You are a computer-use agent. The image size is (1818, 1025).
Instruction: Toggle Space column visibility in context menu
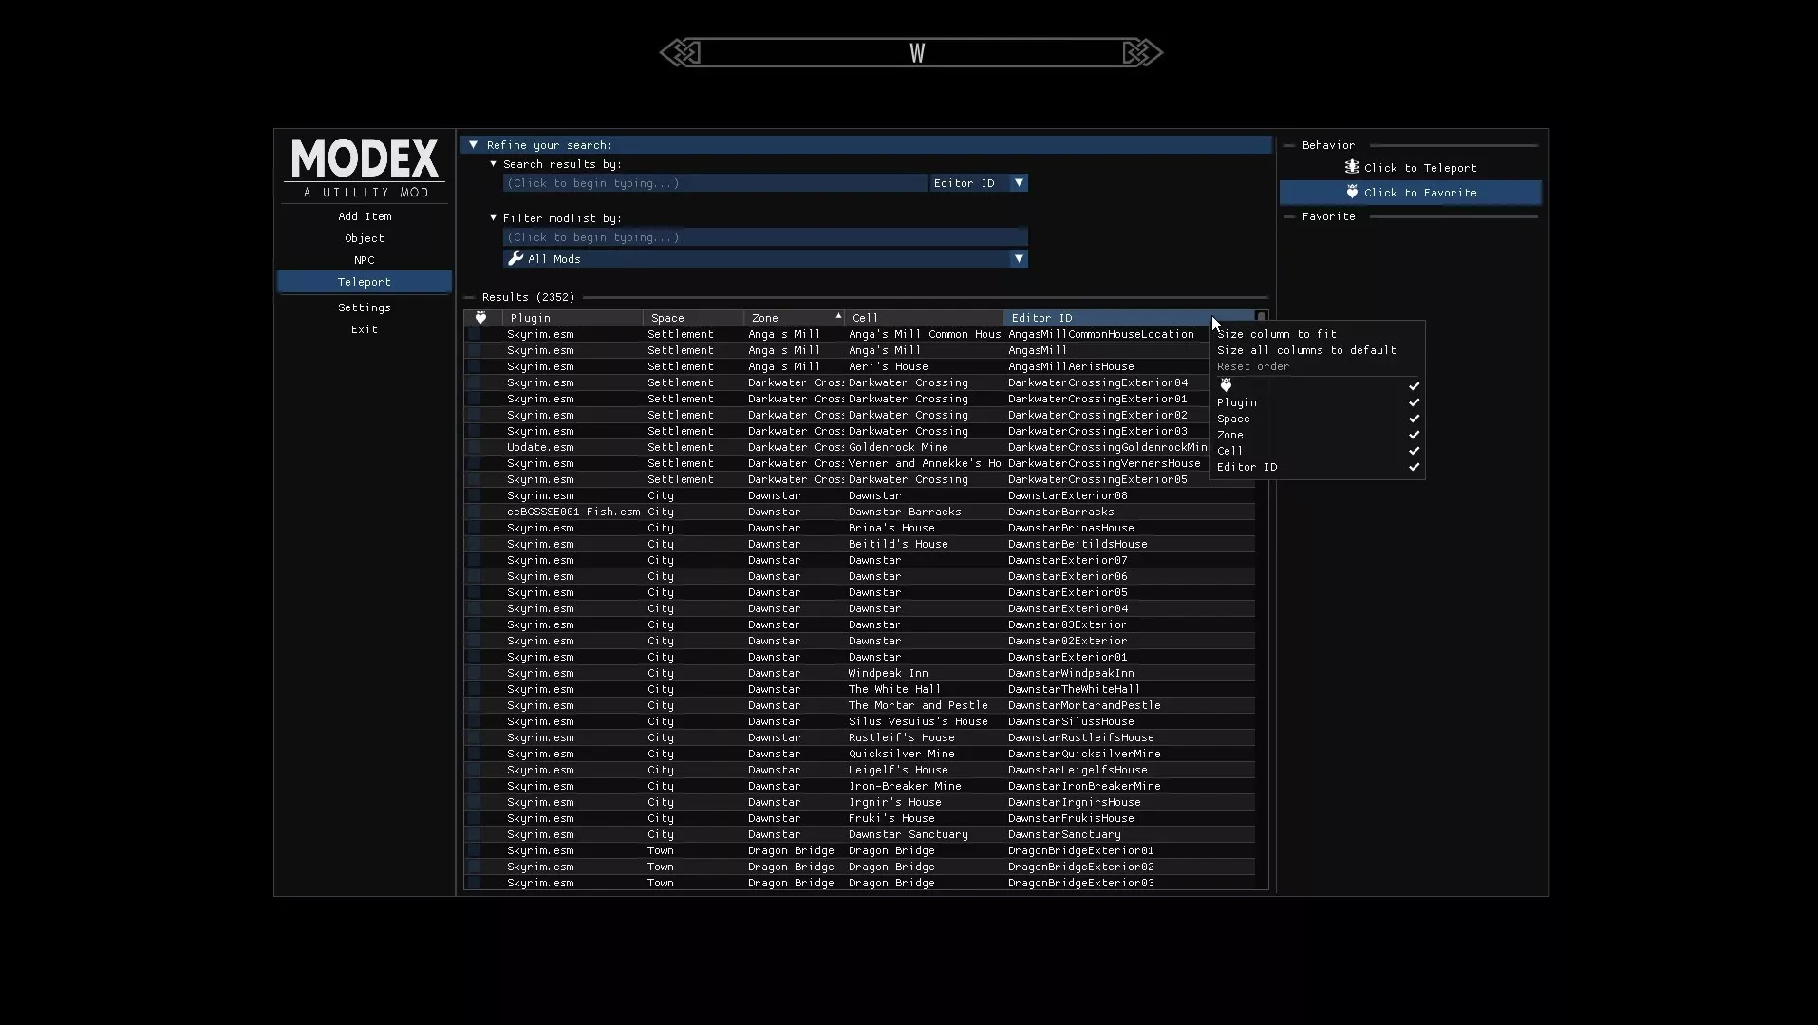click(x=1318, y=419)
